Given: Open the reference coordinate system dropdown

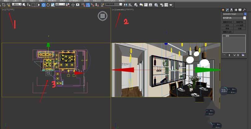Looking at the screenshot, I should 60,4.
